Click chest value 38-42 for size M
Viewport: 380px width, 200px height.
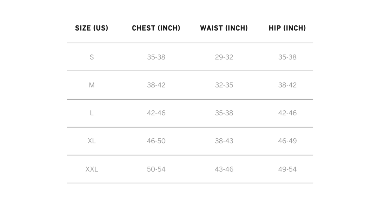coord(156,85)
